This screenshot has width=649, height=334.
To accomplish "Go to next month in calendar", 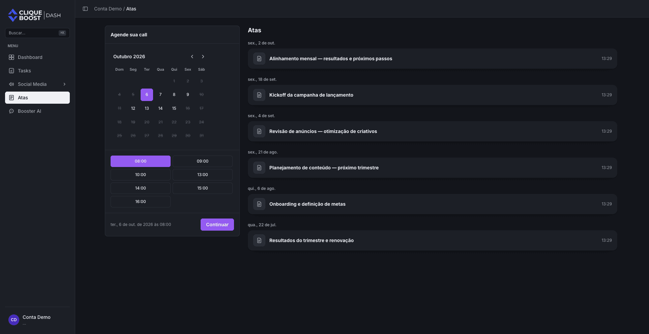I will pos(203,57).
